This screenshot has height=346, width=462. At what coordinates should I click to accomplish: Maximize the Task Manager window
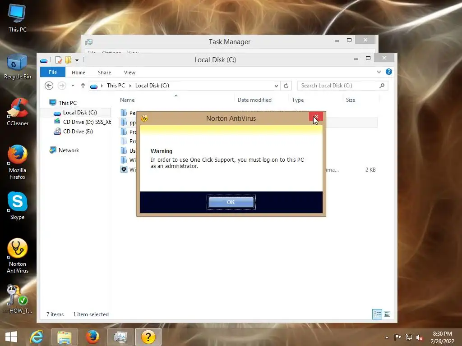pos(349,40)
